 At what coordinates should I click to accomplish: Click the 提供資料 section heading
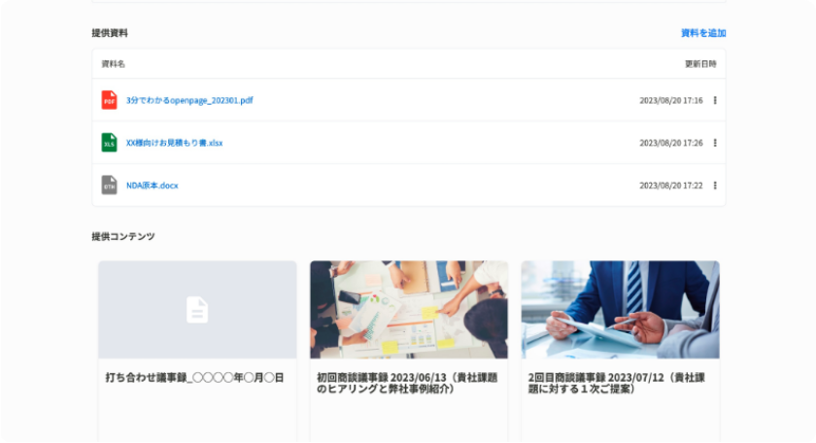109,33
